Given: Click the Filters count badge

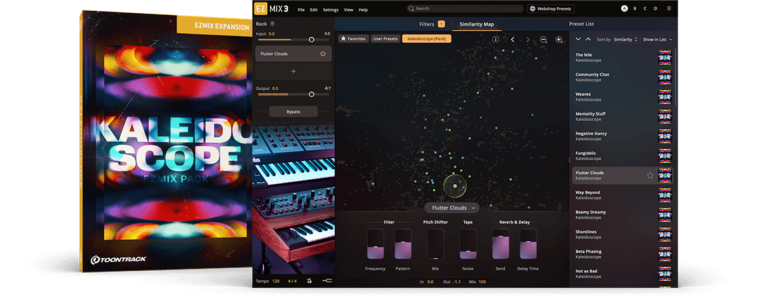Looking at the screenshot, I should click(x=441, y=24).
